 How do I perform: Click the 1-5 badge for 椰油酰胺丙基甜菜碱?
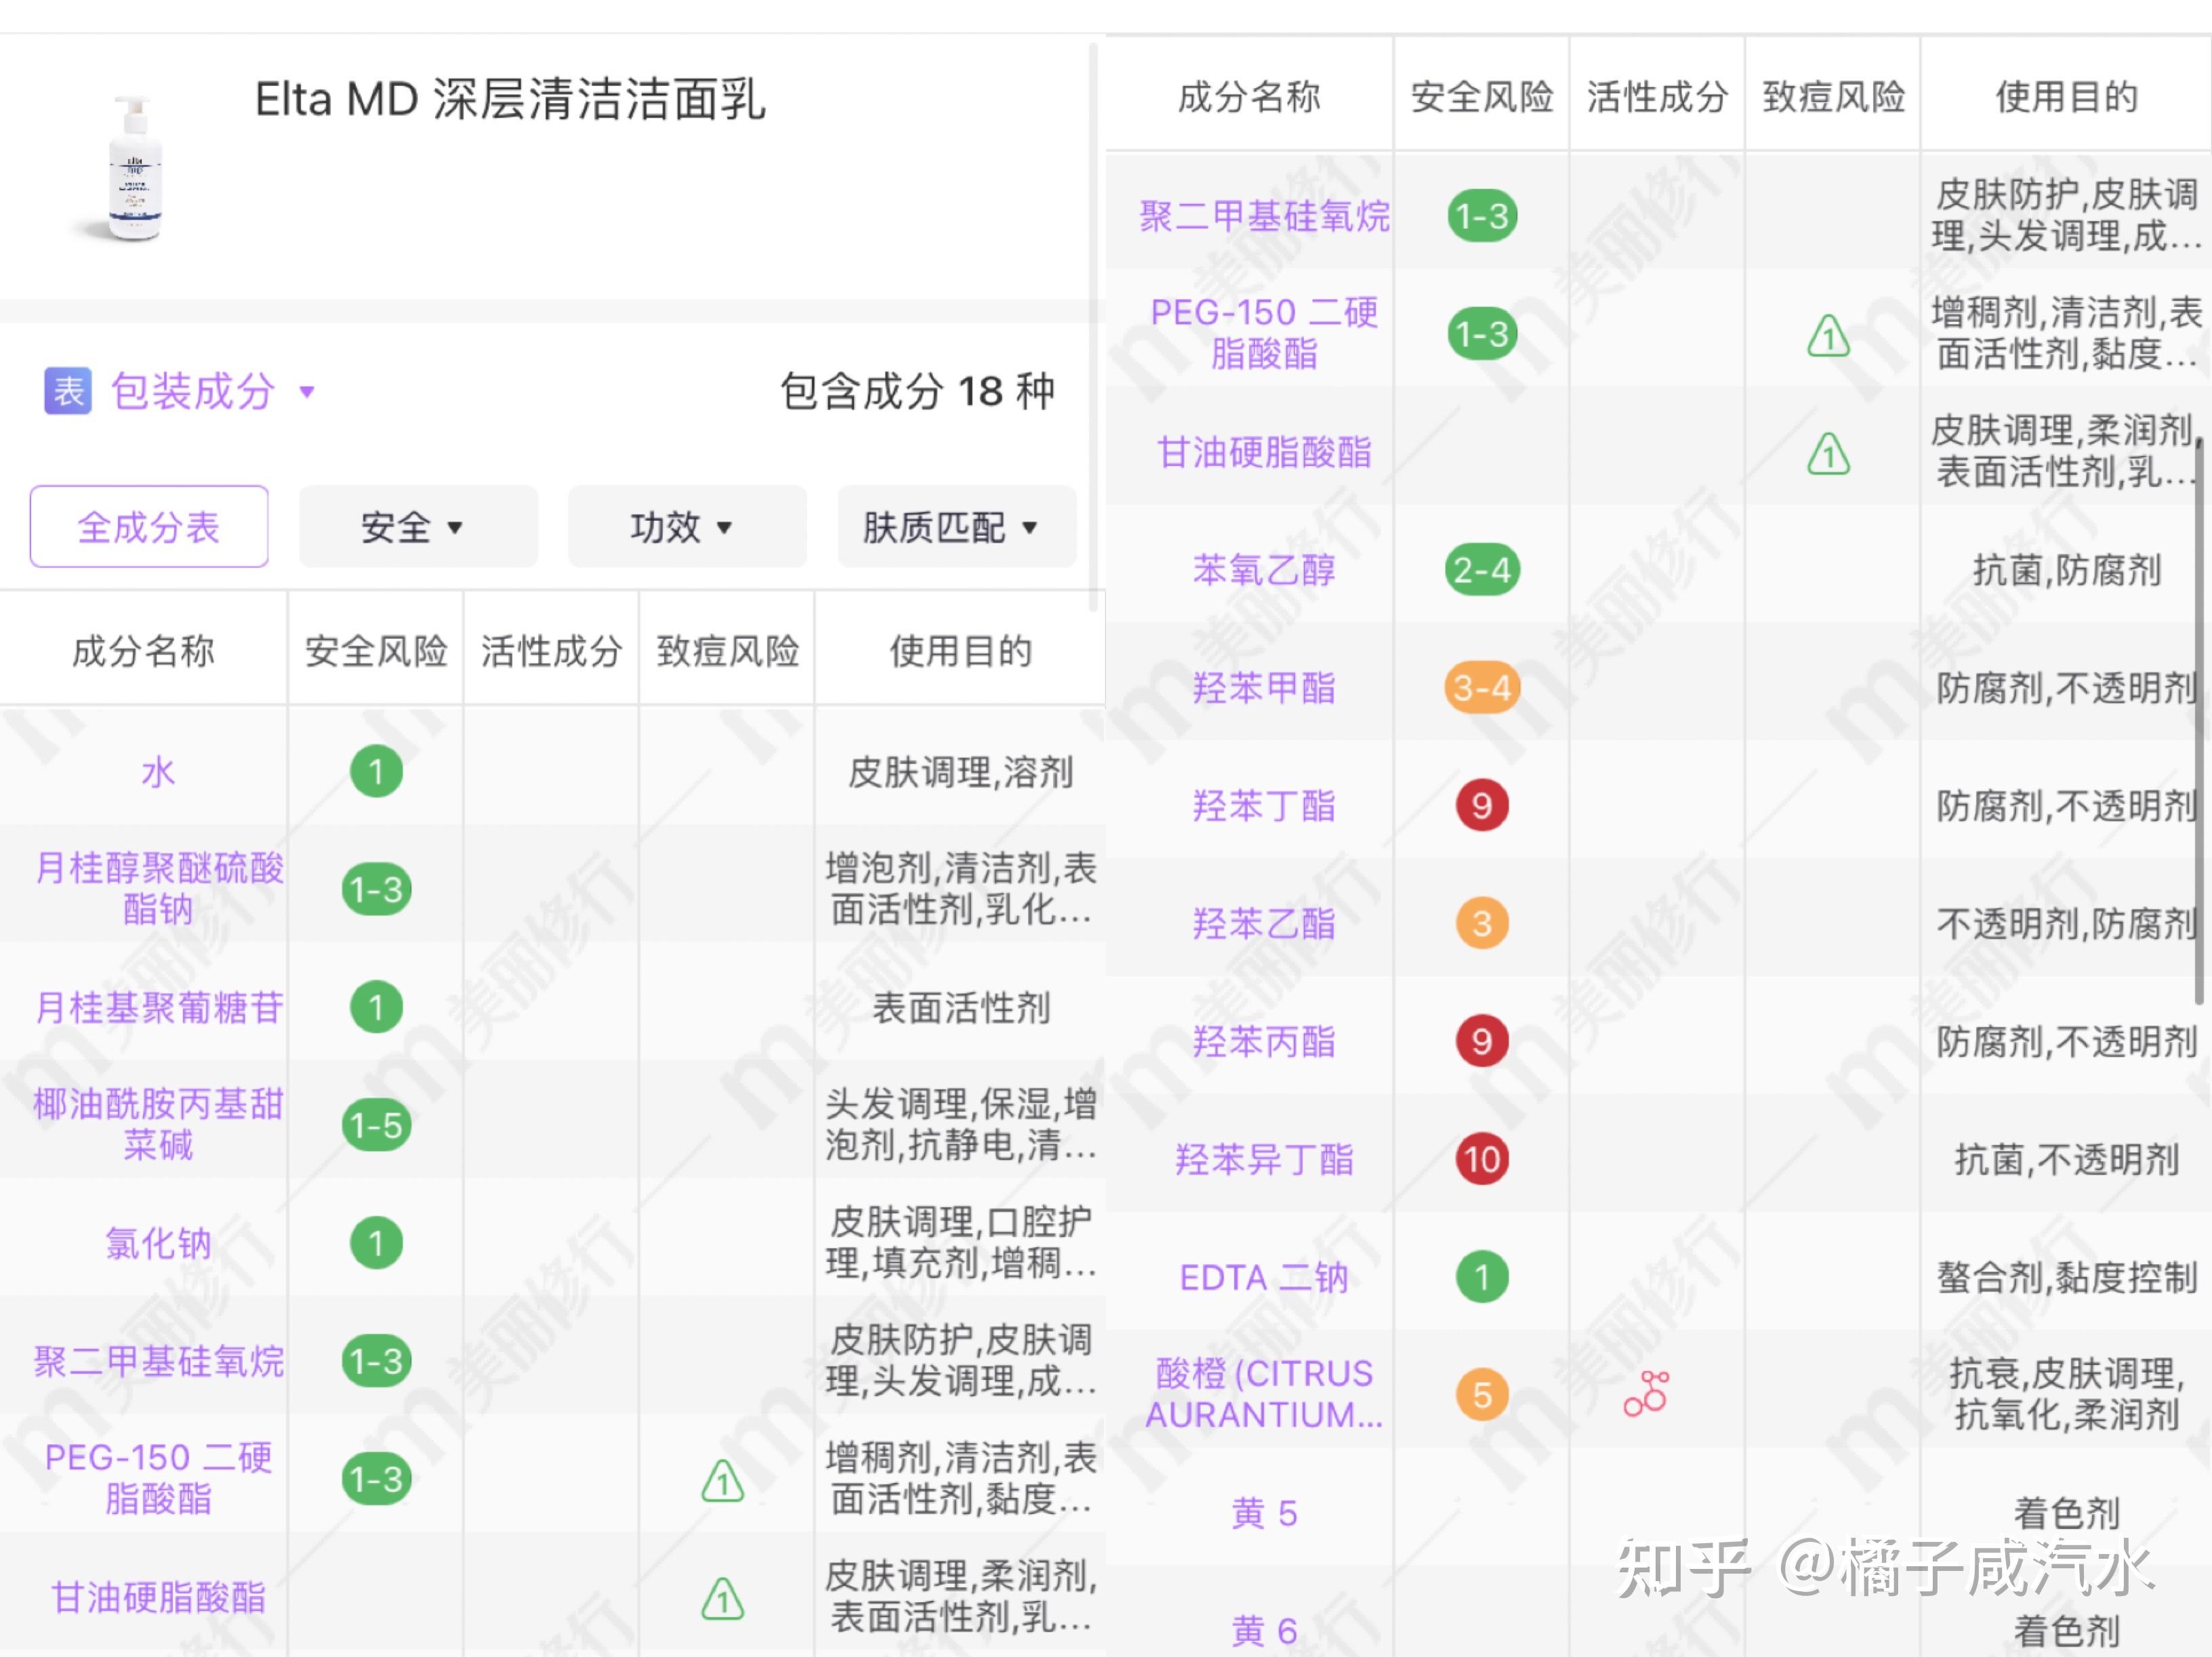point(376,1125)
